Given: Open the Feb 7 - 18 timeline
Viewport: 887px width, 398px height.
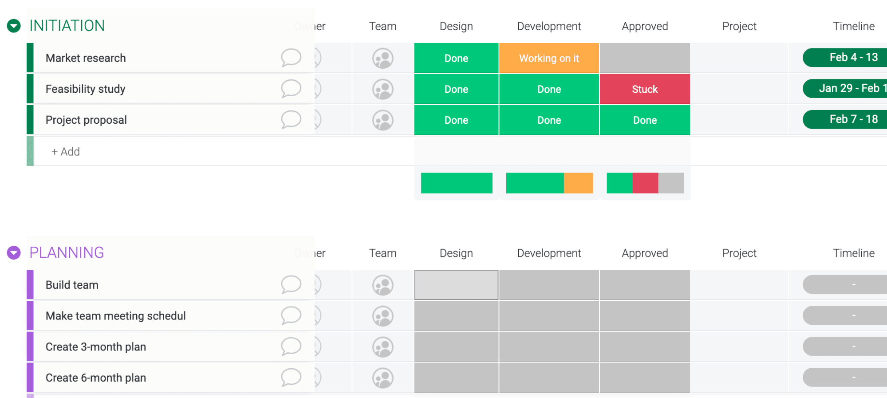Looking at the screenshot, I should pos(845,120).
